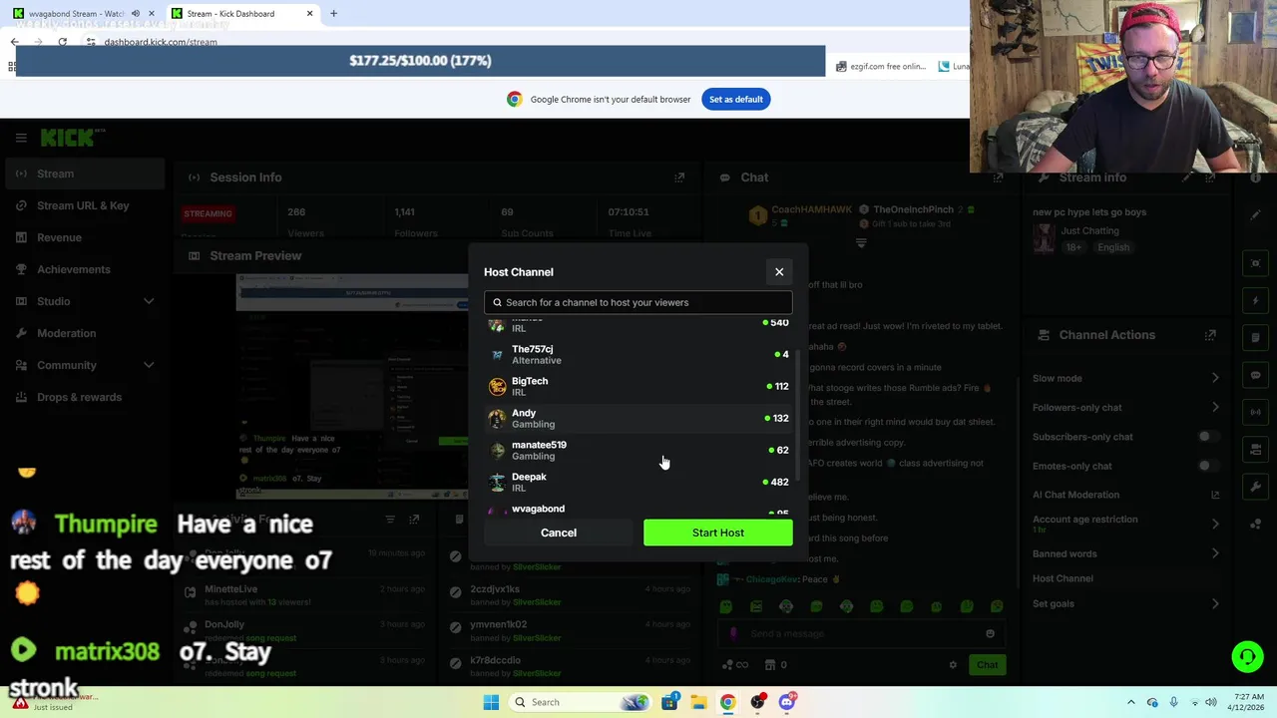
Task: Open chat settings gear icon
Action: coord(953,665)
